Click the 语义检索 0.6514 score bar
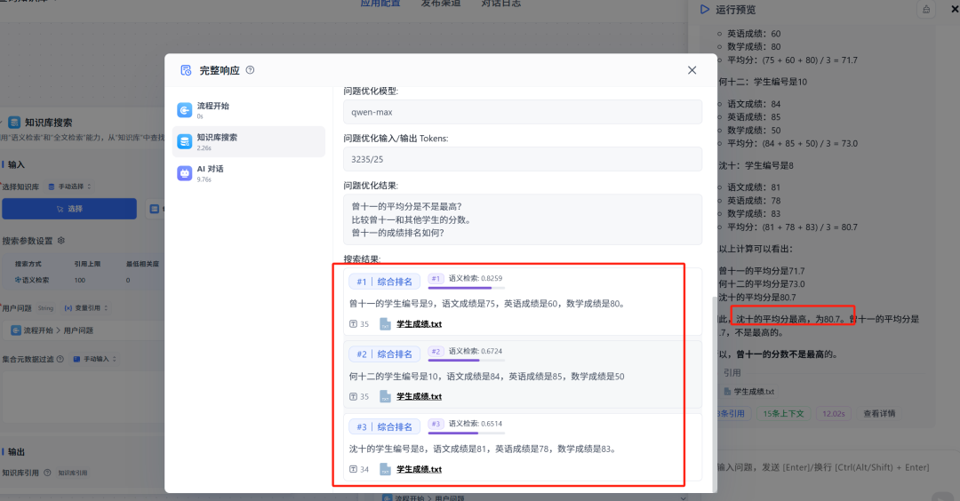This screenshot has width=960, height=501. coord(467,433)
